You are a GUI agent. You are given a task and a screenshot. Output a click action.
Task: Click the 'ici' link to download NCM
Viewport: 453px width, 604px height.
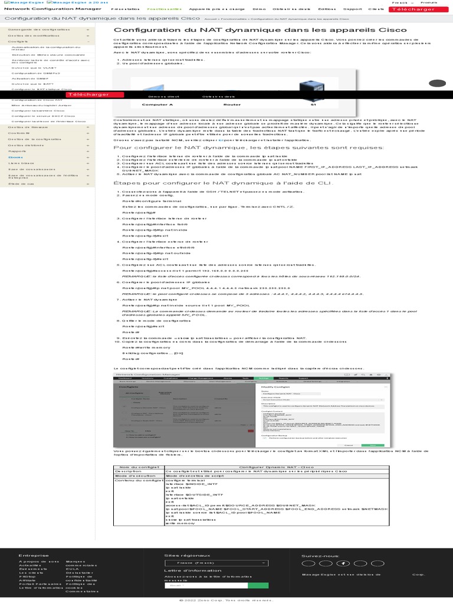(x=221, y=140)
